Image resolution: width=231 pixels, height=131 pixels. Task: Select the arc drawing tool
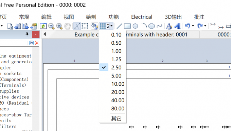pyautogui.click(x=144, y=25)
